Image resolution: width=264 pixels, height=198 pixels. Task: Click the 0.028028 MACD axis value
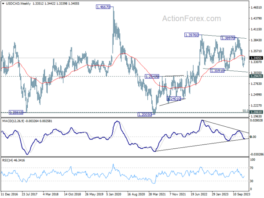click(257, 120)
